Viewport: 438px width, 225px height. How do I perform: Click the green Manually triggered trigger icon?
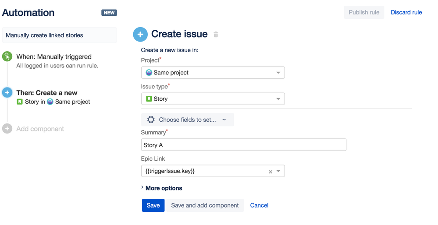pyautogui.click(x=7, y=56)
